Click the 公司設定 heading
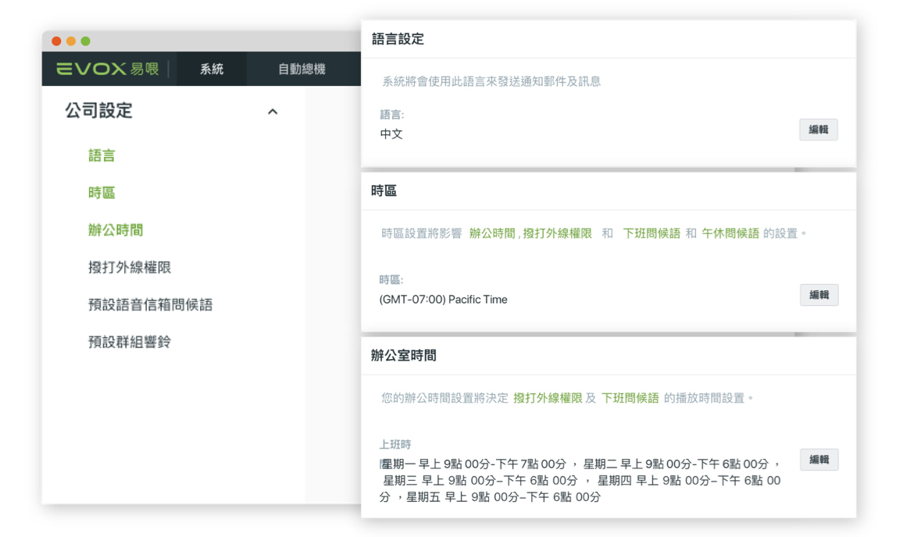Image resolution: width=900 pixels, height=537 pixels. pos(98,110)
